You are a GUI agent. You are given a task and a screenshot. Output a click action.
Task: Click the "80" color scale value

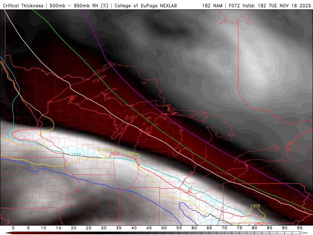coord(255,228)
